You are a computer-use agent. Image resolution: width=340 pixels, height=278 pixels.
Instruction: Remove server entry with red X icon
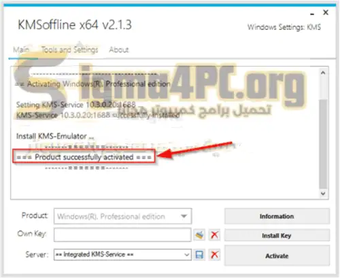[x=214, y=255]
